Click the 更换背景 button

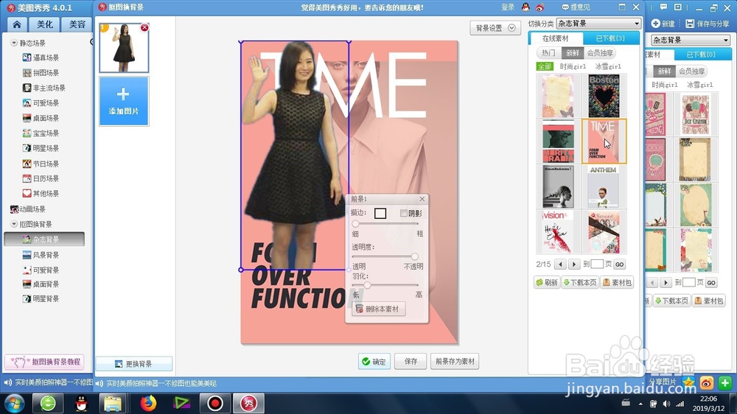[134, 364]
